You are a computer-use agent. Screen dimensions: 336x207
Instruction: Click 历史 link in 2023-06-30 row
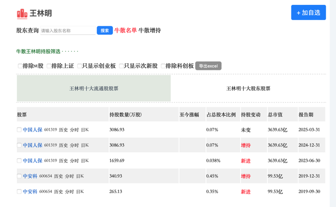63,161
